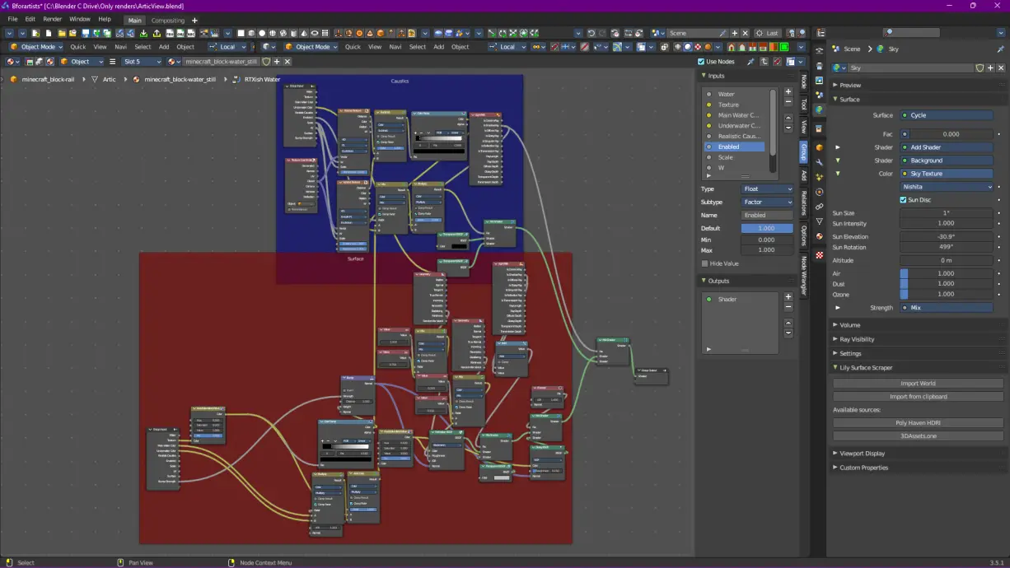
Task: Click the Poly Haven HDRI source button
Action: [917, 423]
